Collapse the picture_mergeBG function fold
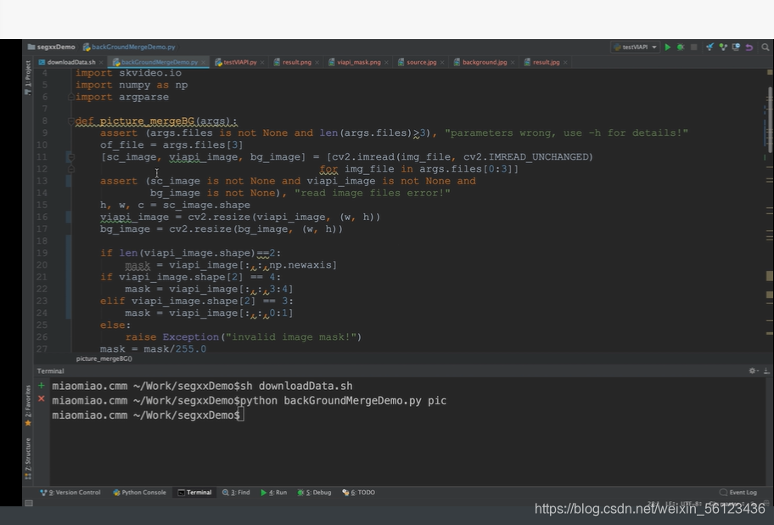 (70, 121)
